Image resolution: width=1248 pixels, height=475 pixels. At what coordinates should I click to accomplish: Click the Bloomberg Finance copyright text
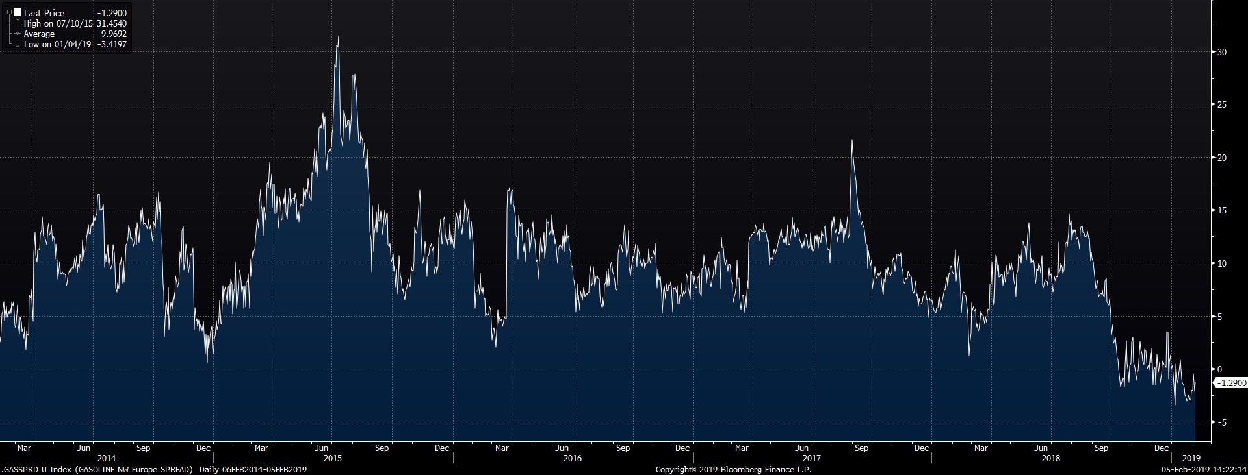pyautogui.click(x=733, y=469)
